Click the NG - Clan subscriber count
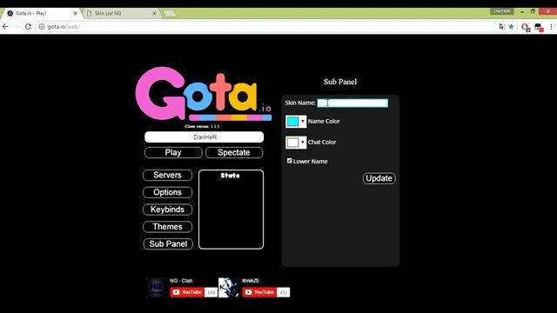The image size is (557, 313). click(x=211, y=292)
